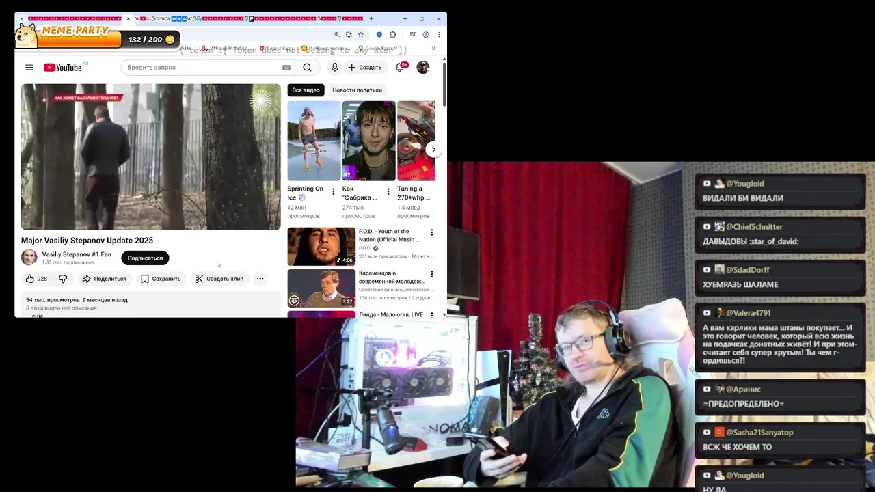The height and width of the screenshot is (492, 875).
Task: Open the tab search dropdown arrow
Action: pos(22,19)
